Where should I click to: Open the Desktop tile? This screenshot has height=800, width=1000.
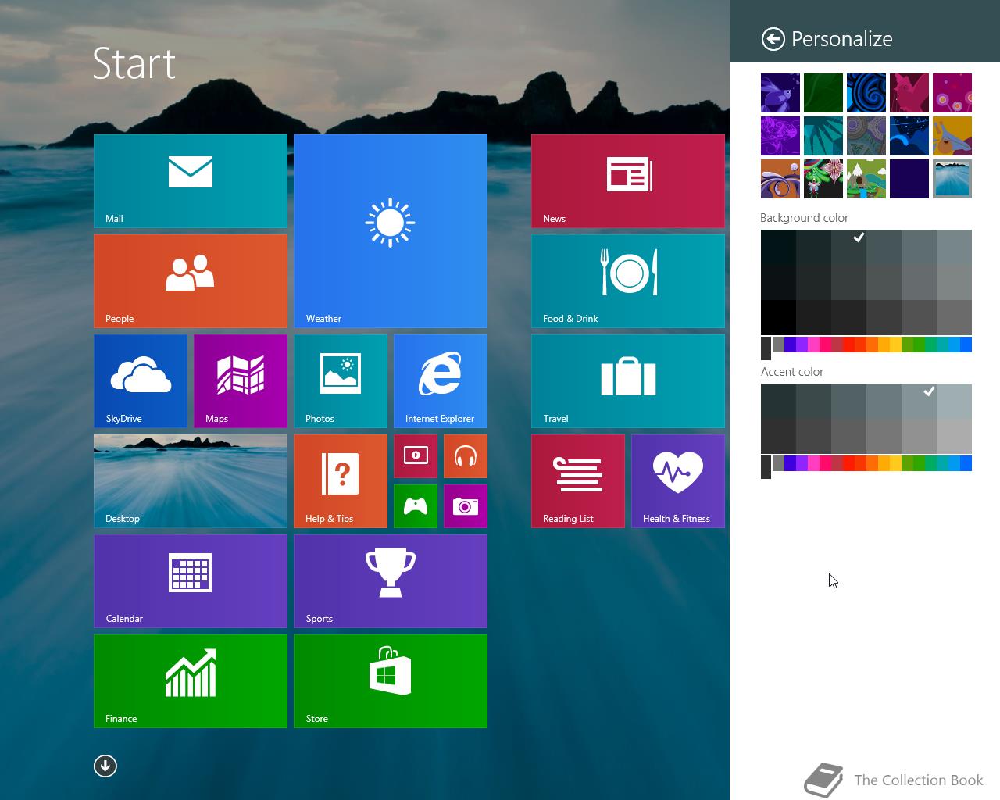point(191,481)
